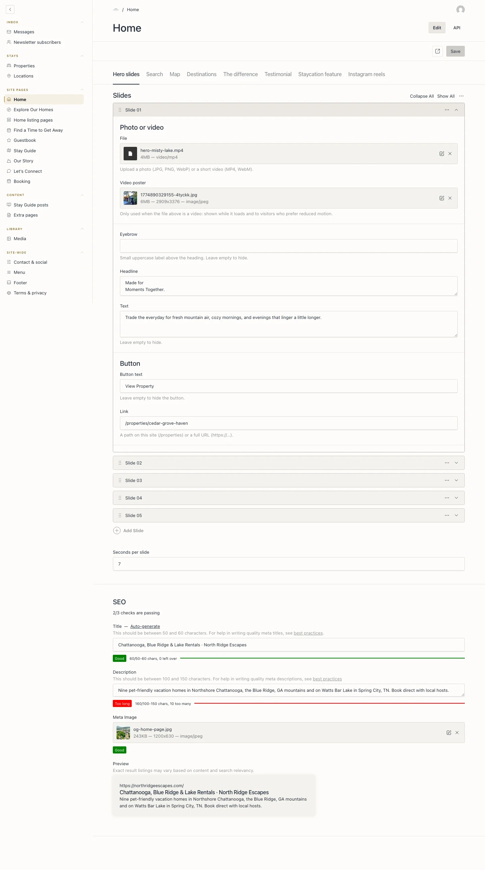Open Slide 01 more options menu

[447, 110]
